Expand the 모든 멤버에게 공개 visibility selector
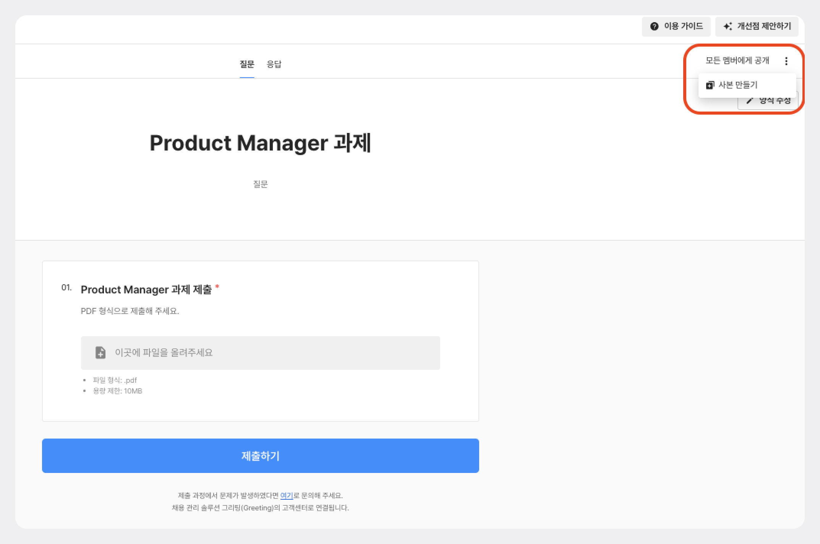 (737, 60)
